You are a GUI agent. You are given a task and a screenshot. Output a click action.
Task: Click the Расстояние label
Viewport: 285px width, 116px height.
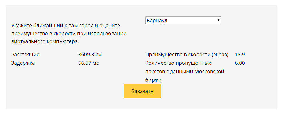(25, 55)
